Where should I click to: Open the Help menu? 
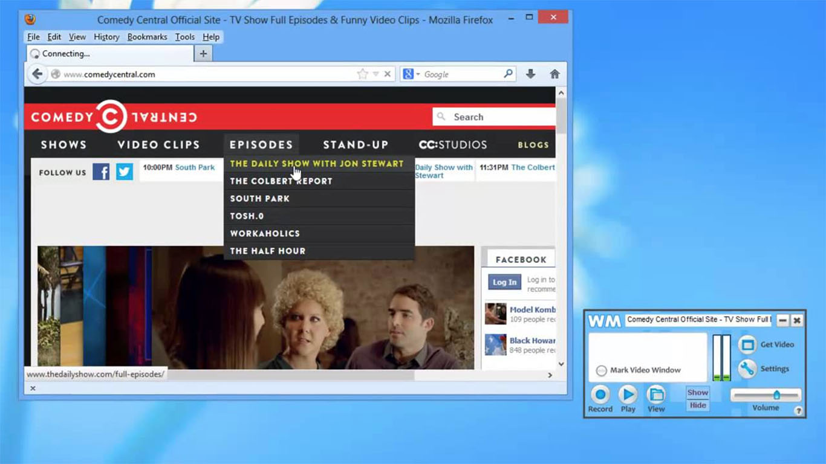211,37
